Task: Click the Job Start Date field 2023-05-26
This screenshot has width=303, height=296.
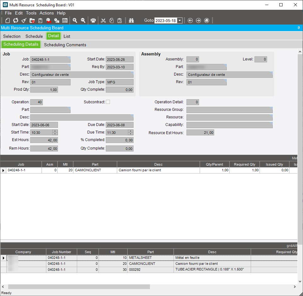Action: point(120,60)
